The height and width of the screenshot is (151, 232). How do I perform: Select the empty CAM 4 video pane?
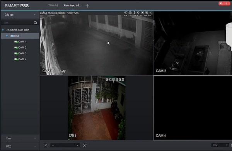pos(193,108)
